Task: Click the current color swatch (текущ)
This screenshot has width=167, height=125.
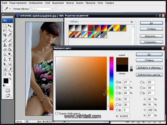Action: (122, 68)
